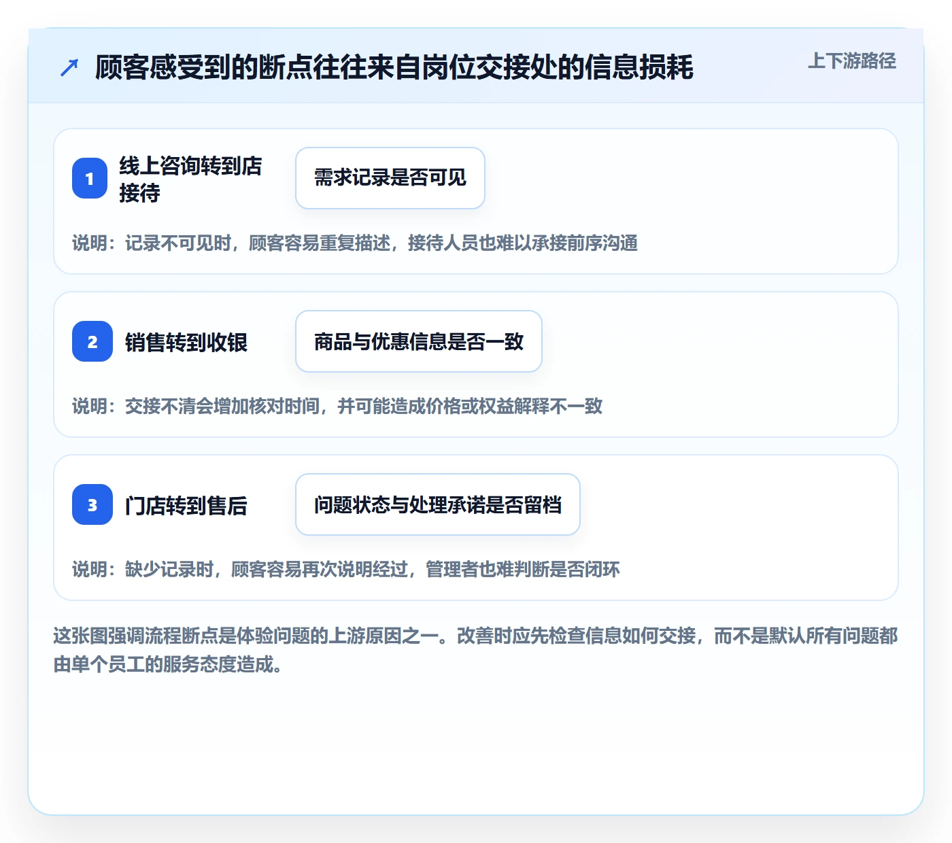Click the diagonal arrow icon beside the title
The height and width of the screenshot is (843, 952).
click(x=69, y=67)
